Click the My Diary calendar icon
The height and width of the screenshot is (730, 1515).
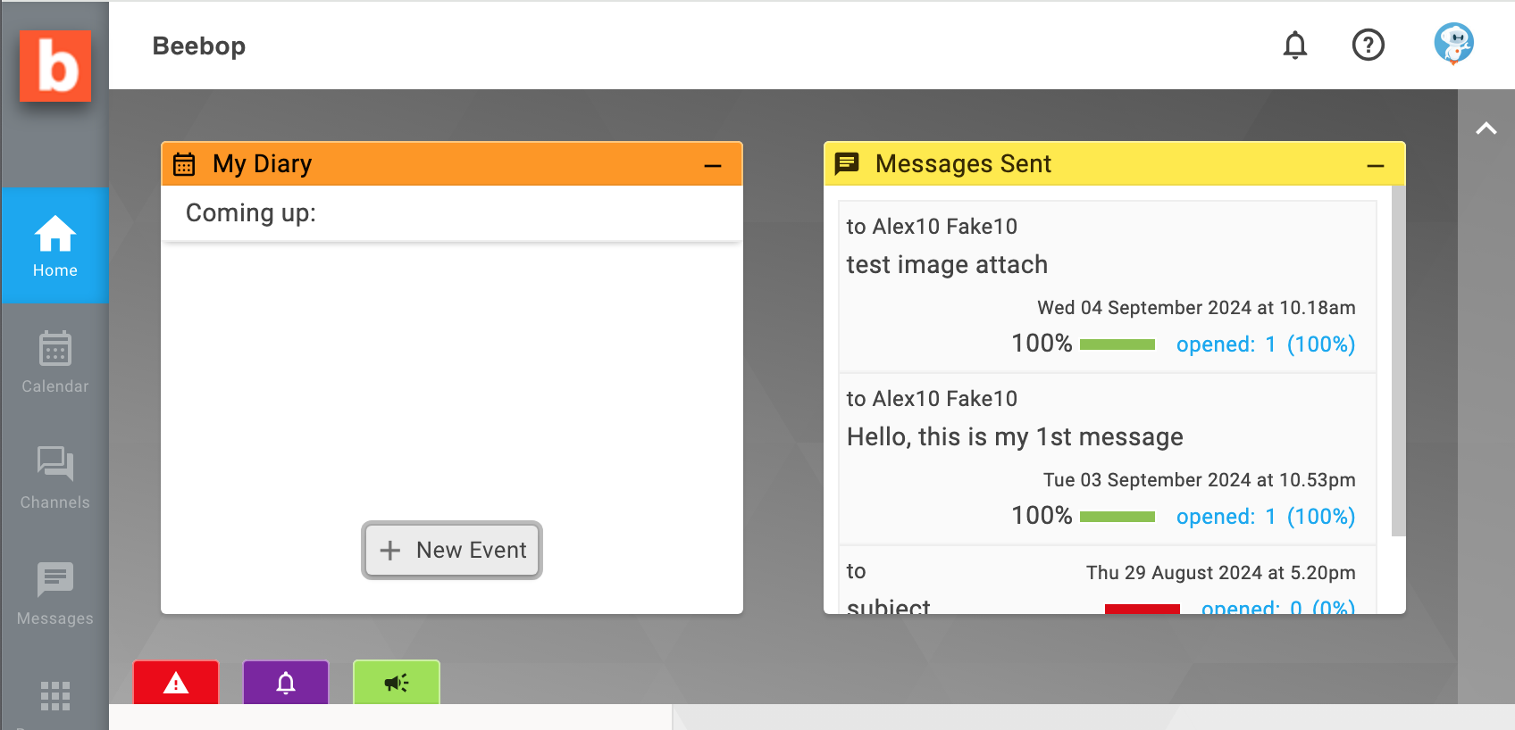click(x=184, y=164)
